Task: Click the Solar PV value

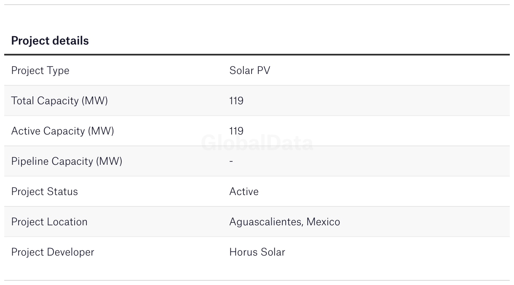Action: (250, 70)
